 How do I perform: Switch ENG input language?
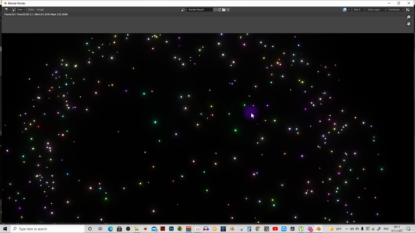pyautogui.click(x=386, y=228)
